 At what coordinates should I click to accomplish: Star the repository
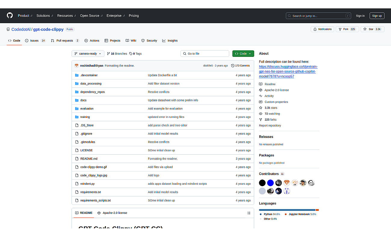pyautogui.click(x=372, y=29)
